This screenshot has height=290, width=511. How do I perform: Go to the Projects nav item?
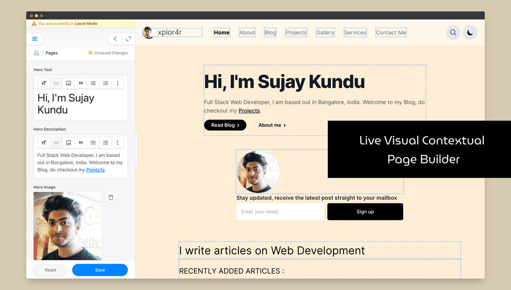pos(296,33)
